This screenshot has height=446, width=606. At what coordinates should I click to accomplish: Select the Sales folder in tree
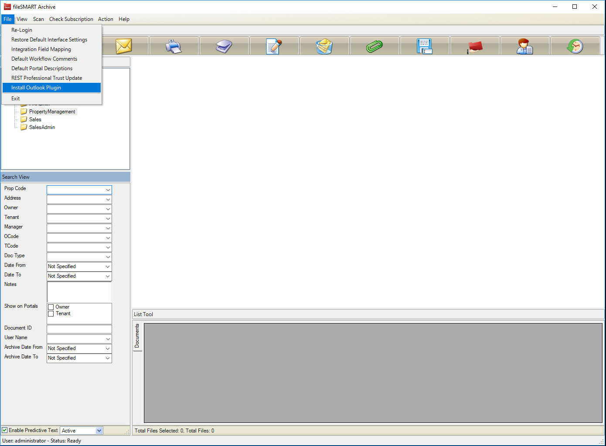pos(35,119)
